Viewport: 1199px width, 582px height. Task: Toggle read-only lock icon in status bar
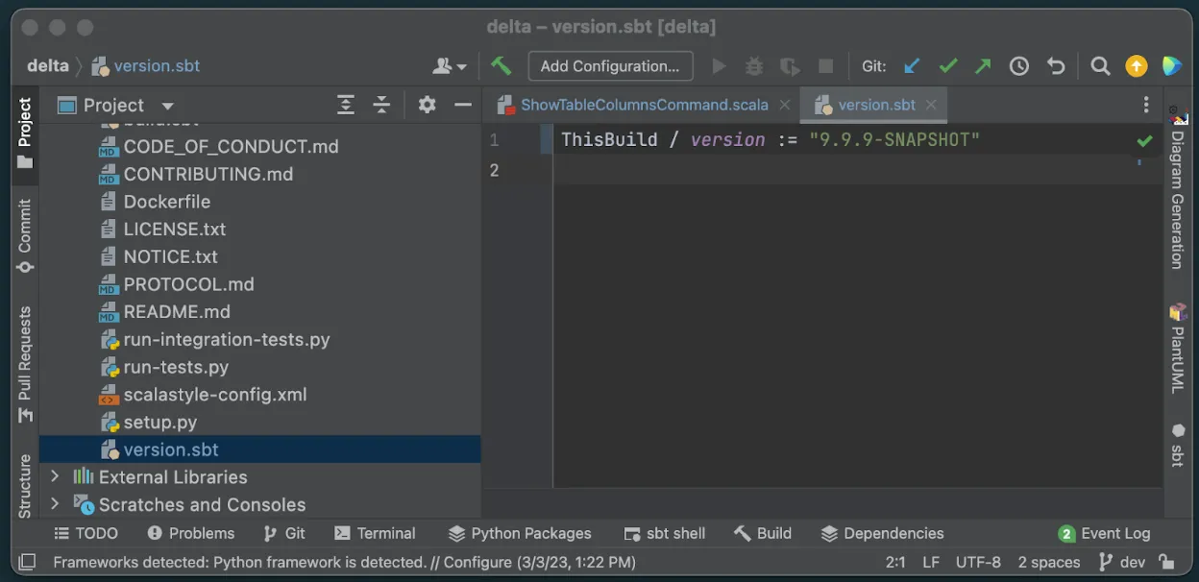(1166, 562)
